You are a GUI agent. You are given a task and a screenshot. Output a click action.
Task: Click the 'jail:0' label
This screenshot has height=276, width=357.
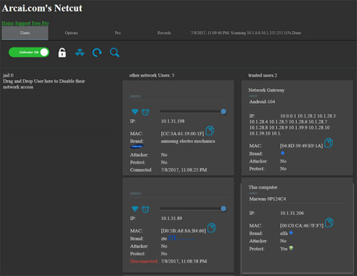click(8, 76)
